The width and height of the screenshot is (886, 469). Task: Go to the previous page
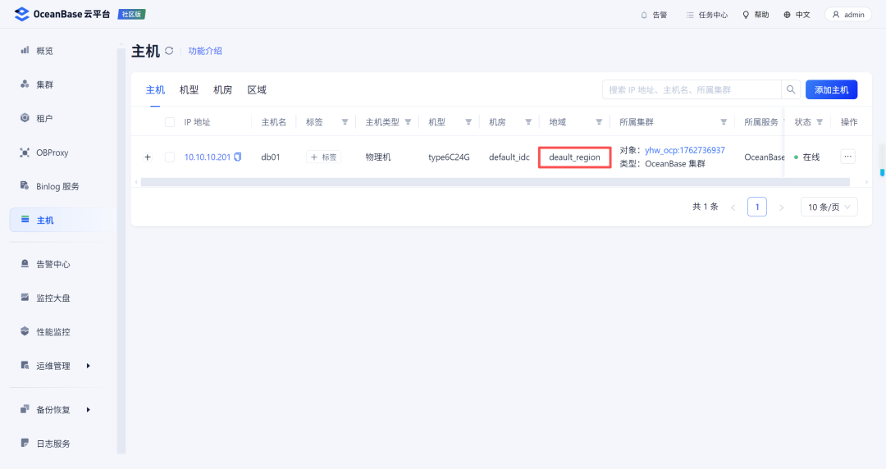733,207
